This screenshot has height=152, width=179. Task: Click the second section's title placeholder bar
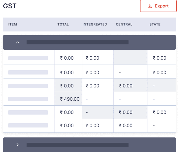(77, 145)
